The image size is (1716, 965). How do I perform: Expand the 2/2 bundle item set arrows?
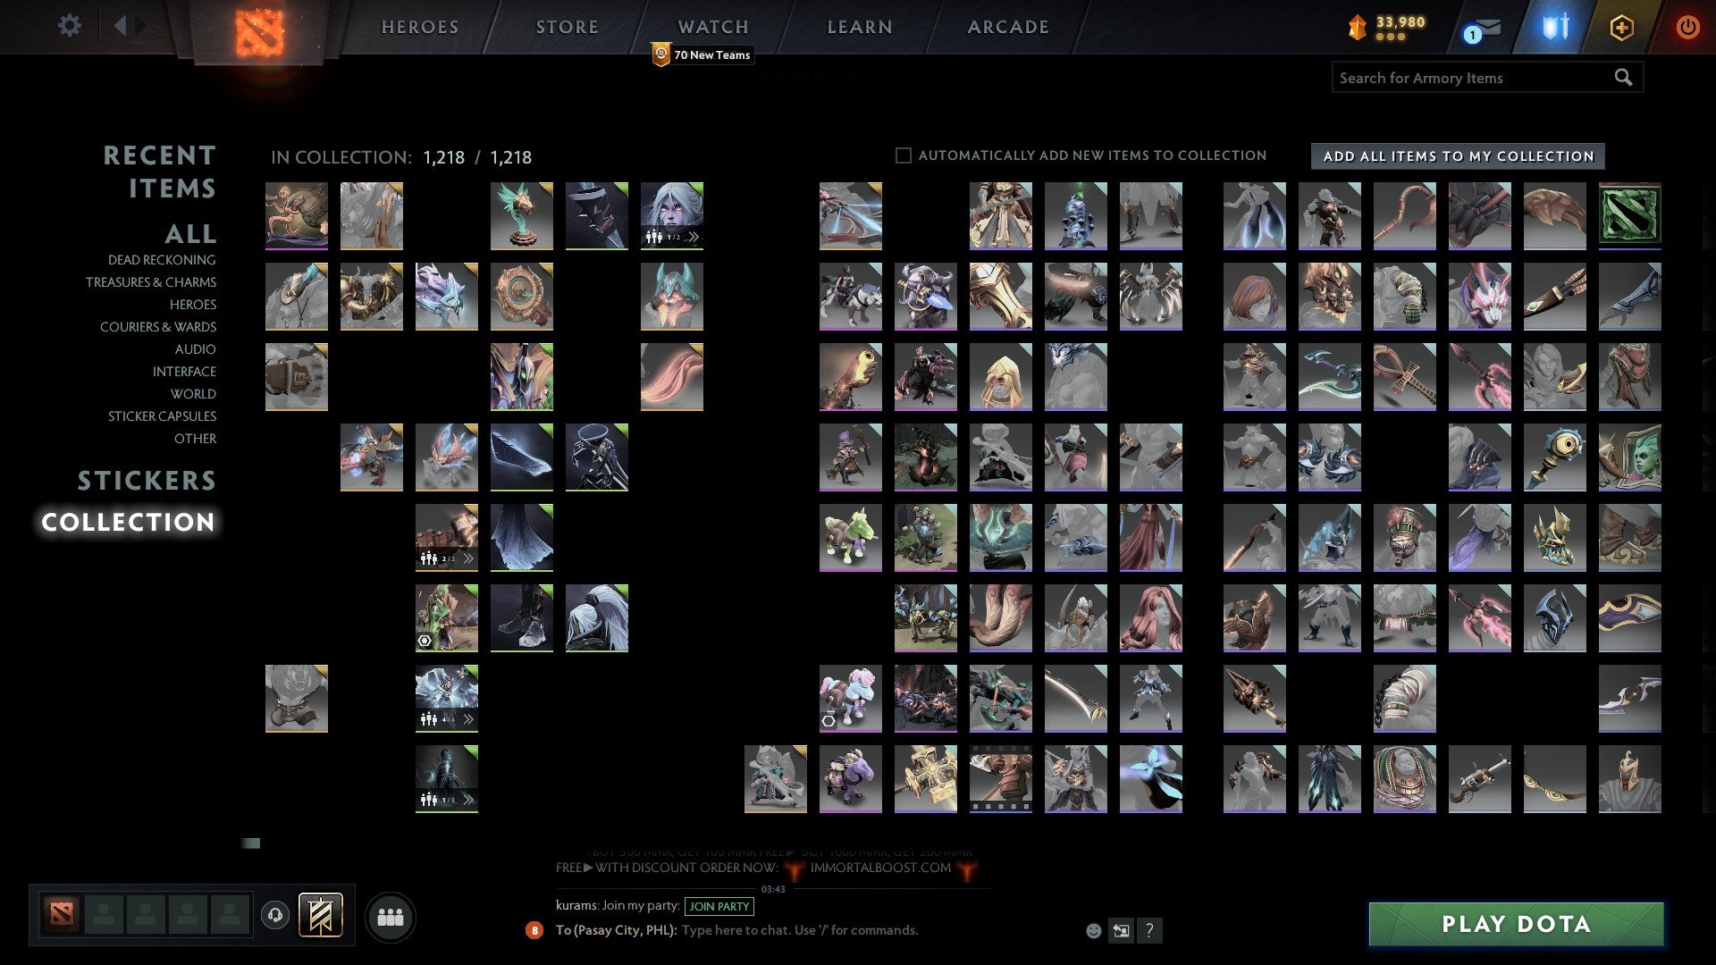pos(467,558)
